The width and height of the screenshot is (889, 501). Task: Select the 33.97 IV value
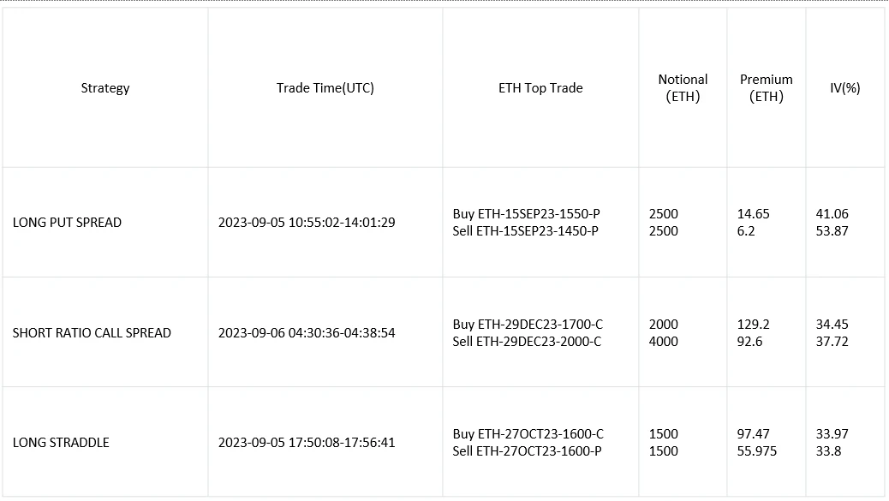coord(832,434)
